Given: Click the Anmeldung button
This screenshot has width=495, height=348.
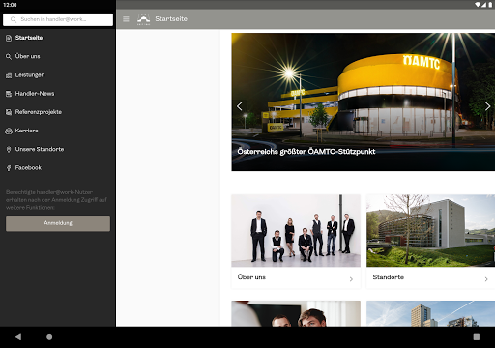Looking at the screenshot, I should click(58, 223).
